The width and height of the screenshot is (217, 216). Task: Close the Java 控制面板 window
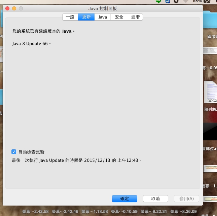coord(7,8)
